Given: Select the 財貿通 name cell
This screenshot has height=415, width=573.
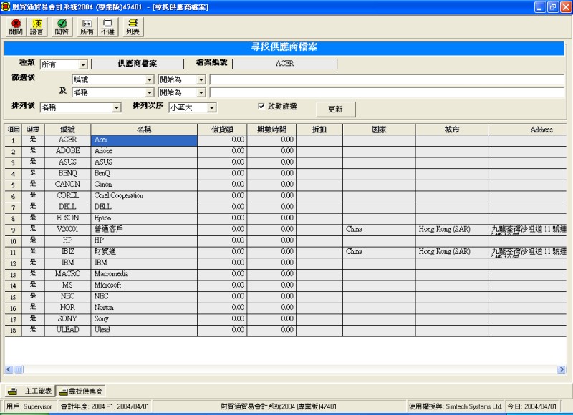Looking at the screenshot, I should click(x=144, y=252).
